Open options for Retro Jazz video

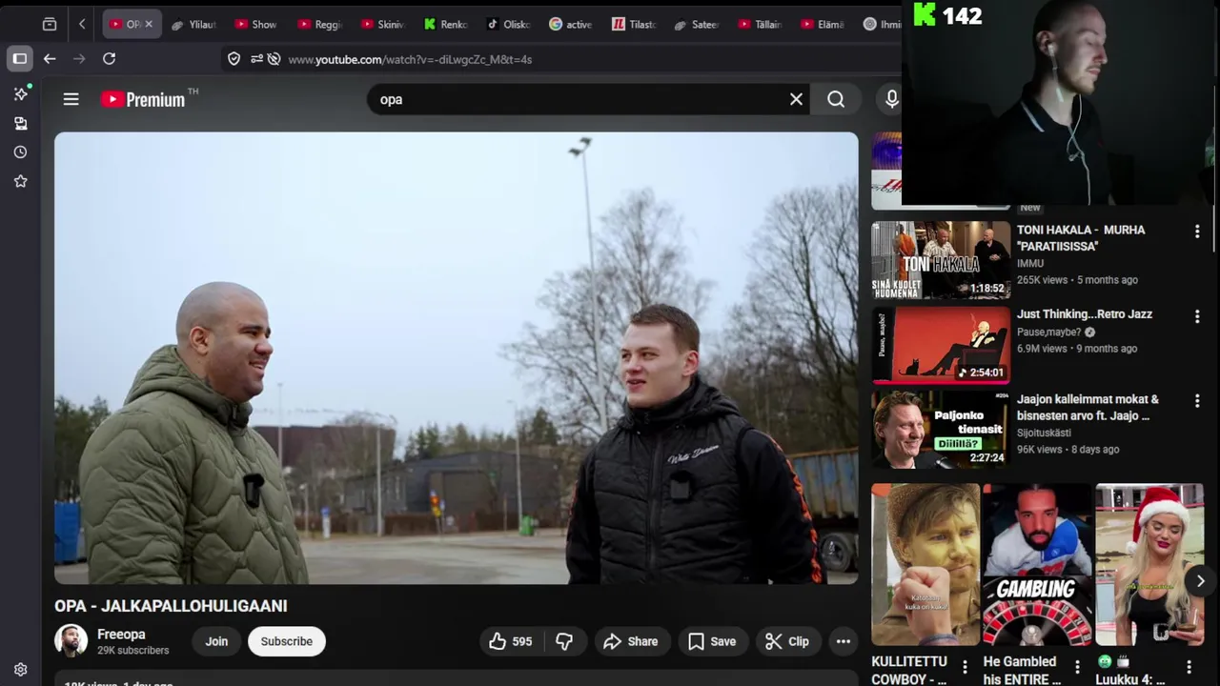(x=1197, y=315)
